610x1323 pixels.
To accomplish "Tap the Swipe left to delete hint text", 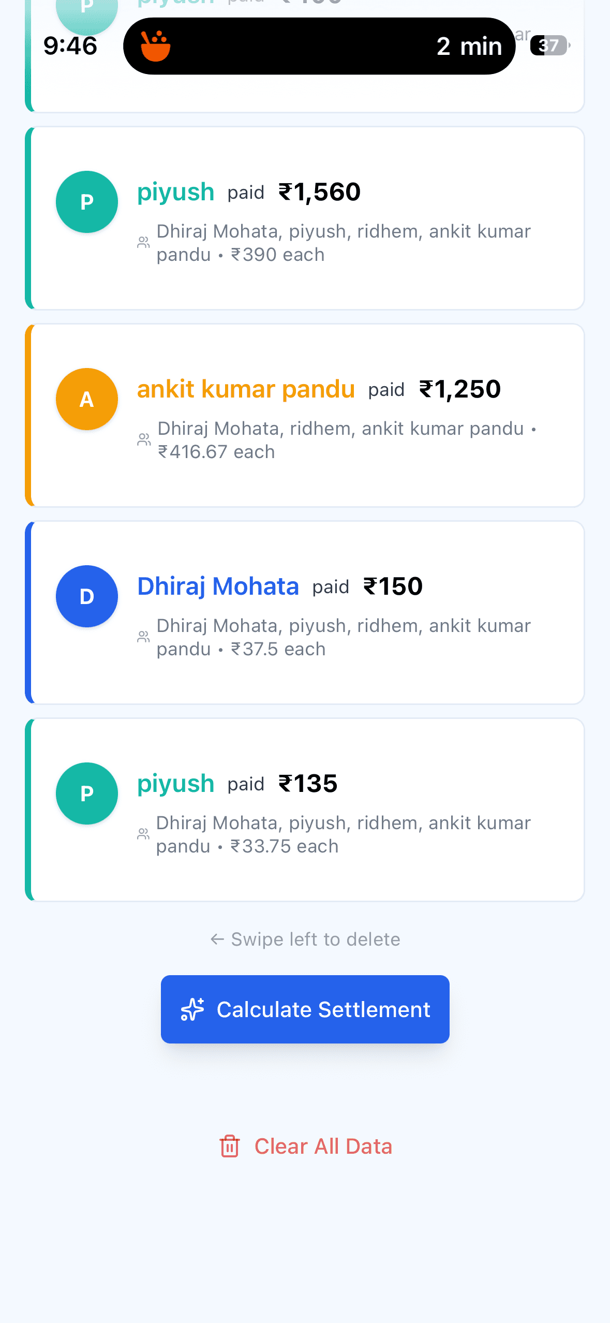I will pyautogui.click(x=305, y=939).
